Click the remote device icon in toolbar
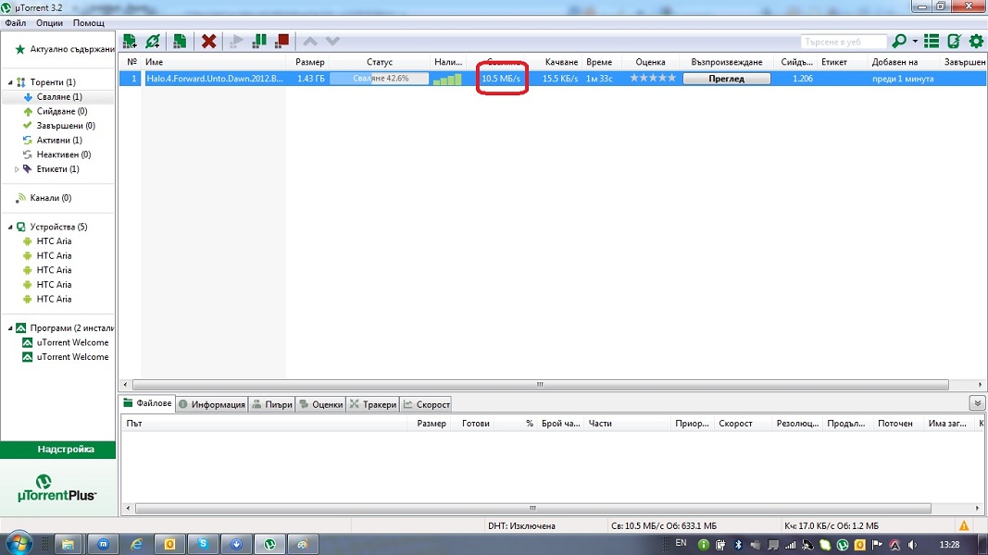 (x=954, y=42)
